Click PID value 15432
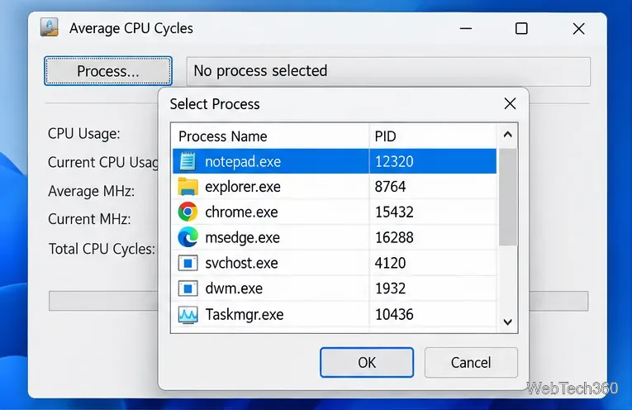Image resolution: width=632 pixels, height=410 pixels. 394,212
